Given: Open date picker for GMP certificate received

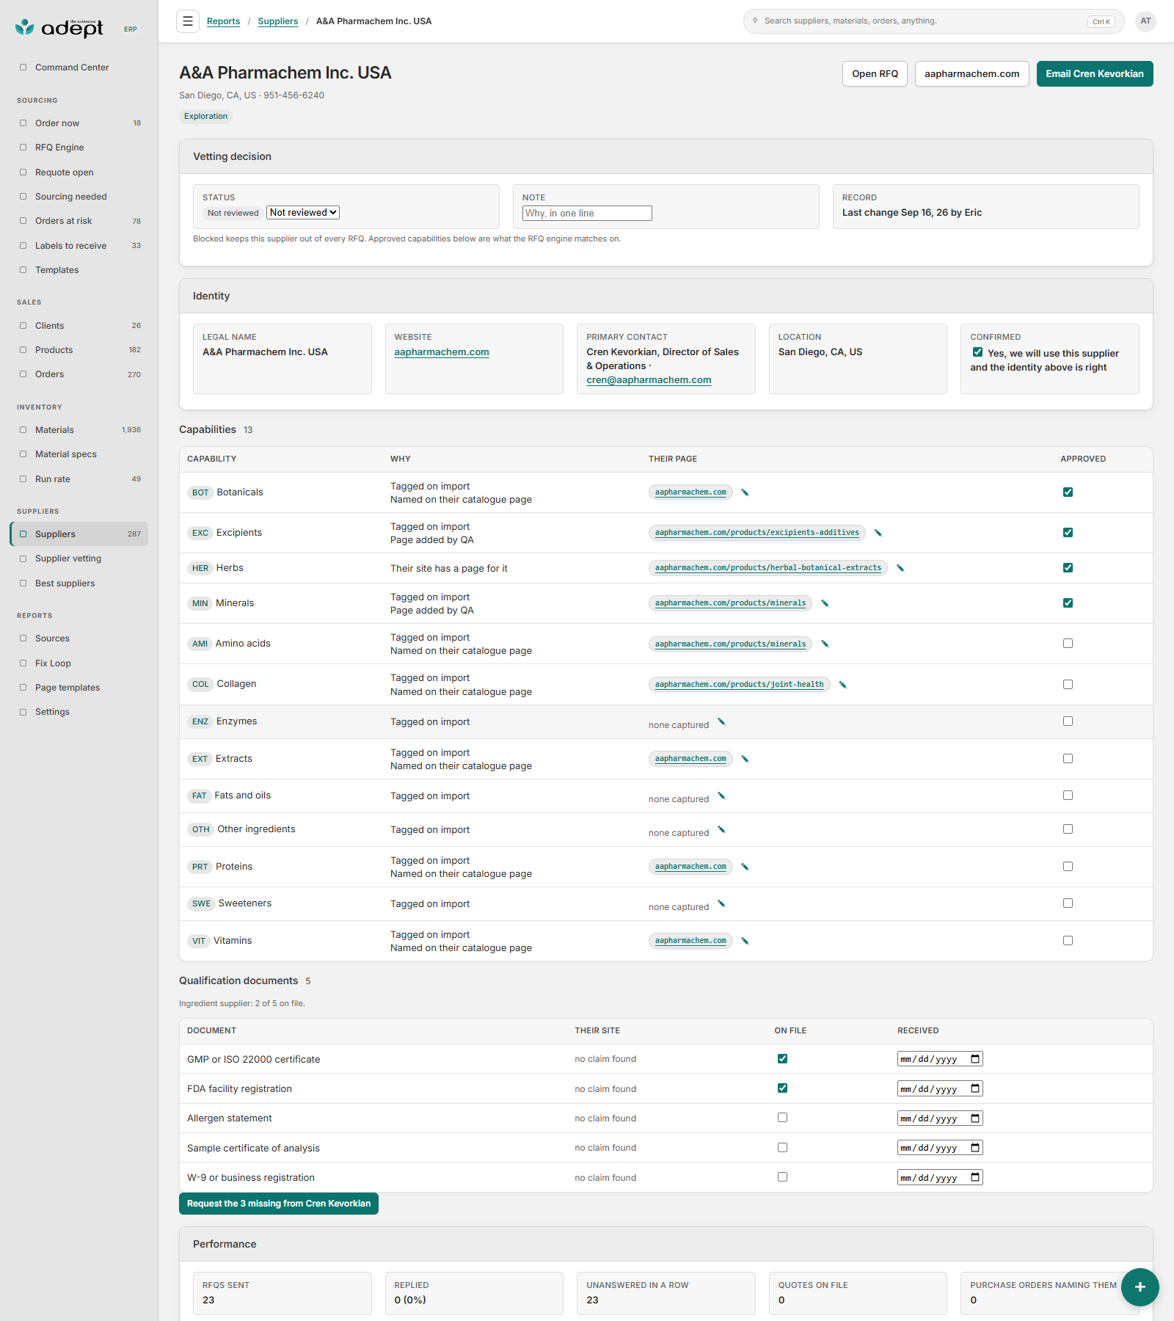Looking at the screenshot, I should (975, 1059).
